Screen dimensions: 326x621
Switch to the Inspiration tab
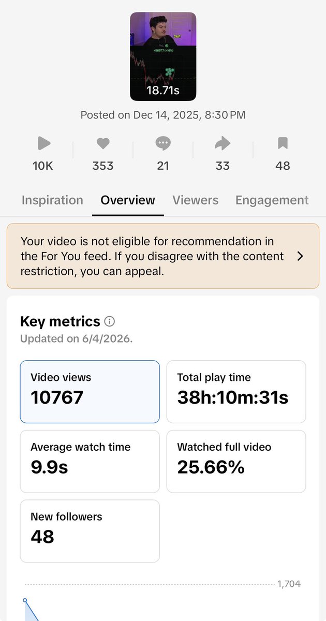tap(52, 200)
